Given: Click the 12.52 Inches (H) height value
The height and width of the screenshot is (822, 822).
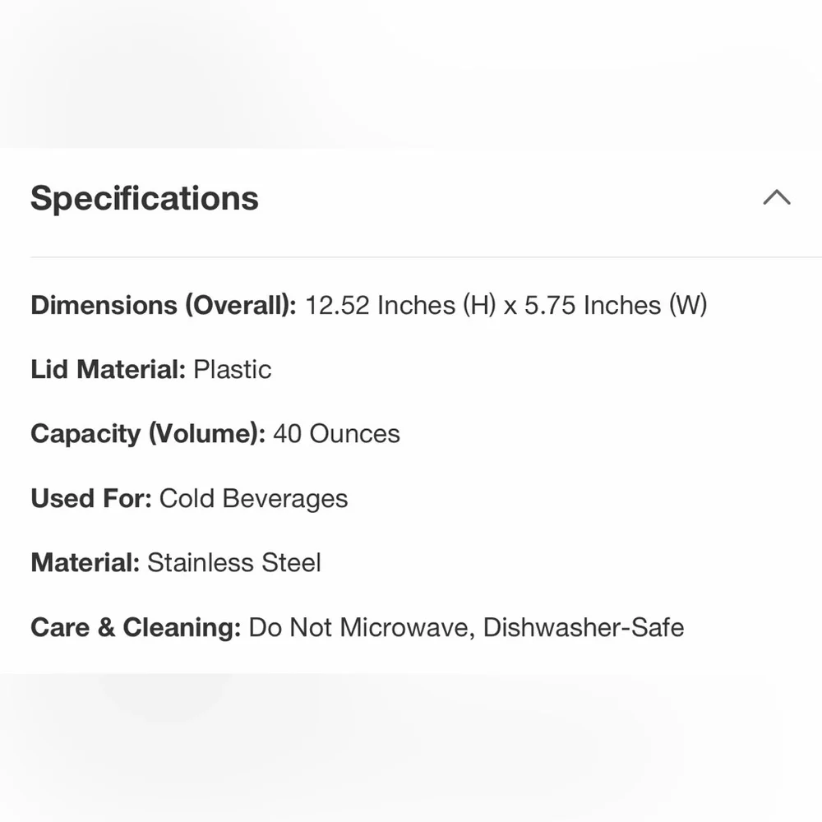Looking at the screenshot, I should [400, 306].
